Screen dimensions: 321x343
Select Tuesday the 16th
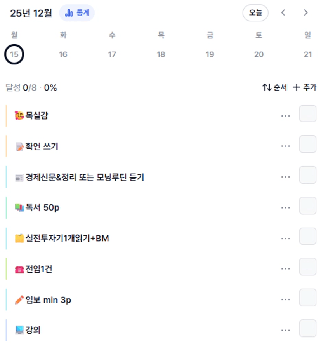tap(63, 54)
